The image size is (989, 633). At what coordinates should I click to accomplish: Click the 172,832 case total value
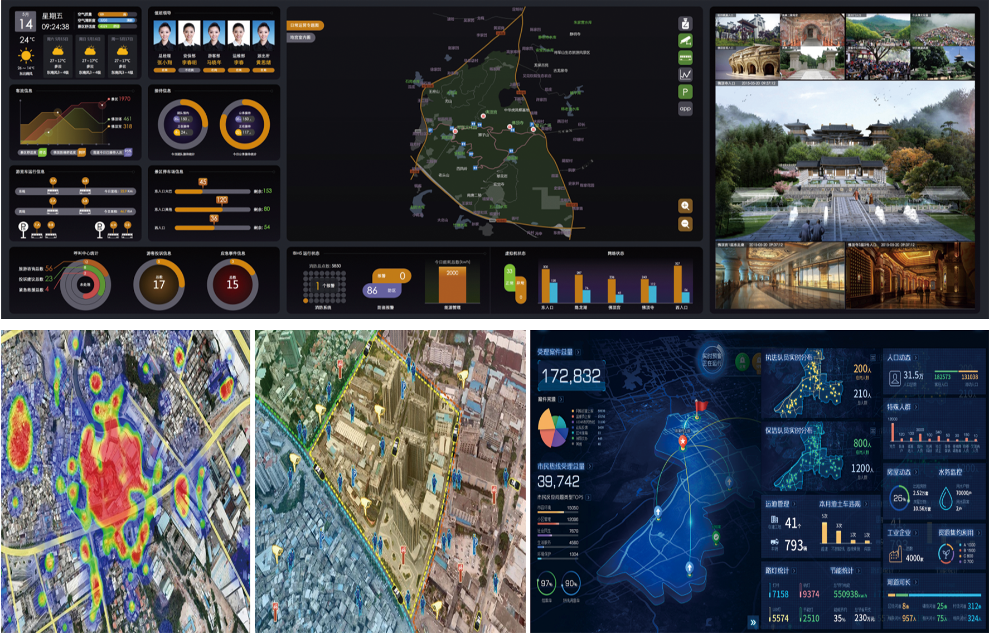pos(571,376)
